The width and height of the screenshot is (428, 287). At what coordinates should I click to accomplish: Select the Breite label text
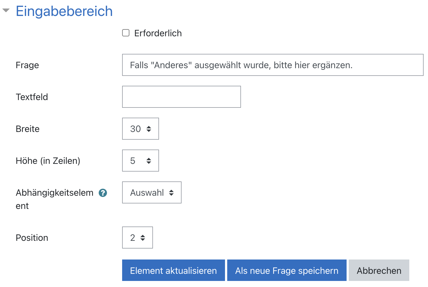coord(28,129)
